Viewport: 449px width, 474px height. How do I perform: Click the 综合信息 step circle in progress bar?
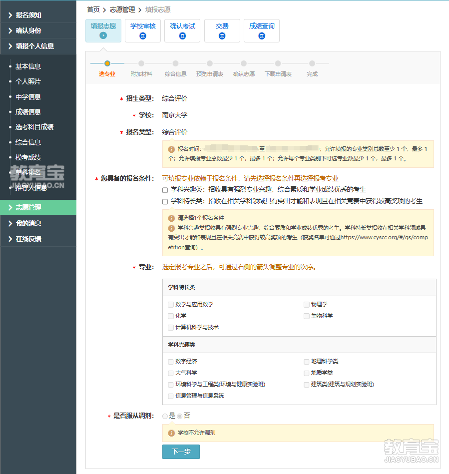[175, 63]
